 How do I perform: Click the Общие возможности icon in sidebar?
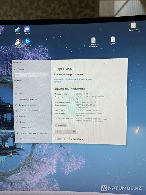[x=18, y=139]
